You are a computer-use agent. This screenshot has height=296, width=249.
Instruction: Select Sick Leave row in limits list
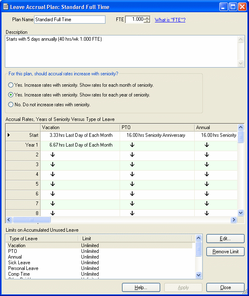click(x=19, y=263)
